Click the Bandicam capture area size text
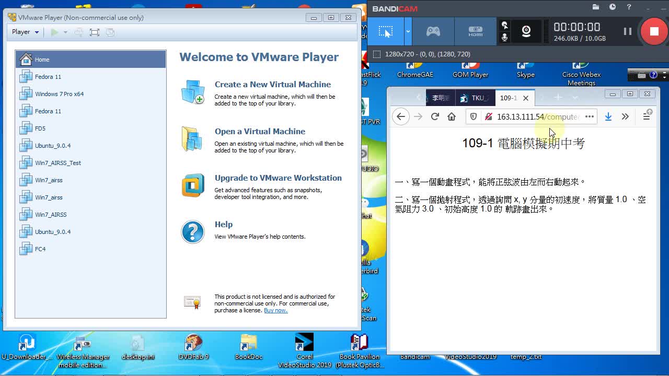Viewport: 669px width, 376px height. coord(428,54)
